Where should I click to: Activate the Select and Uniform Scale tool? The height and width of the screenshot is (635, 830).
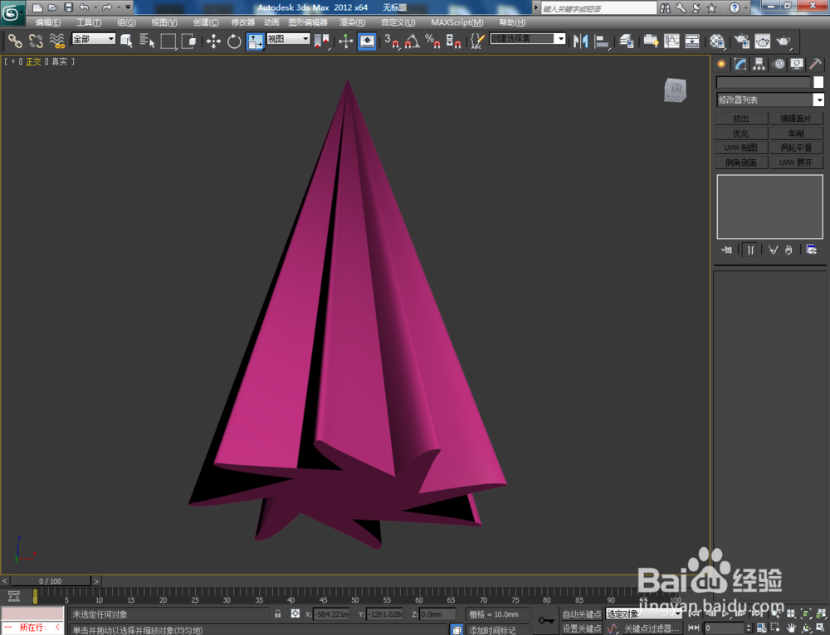click(255, 41)
